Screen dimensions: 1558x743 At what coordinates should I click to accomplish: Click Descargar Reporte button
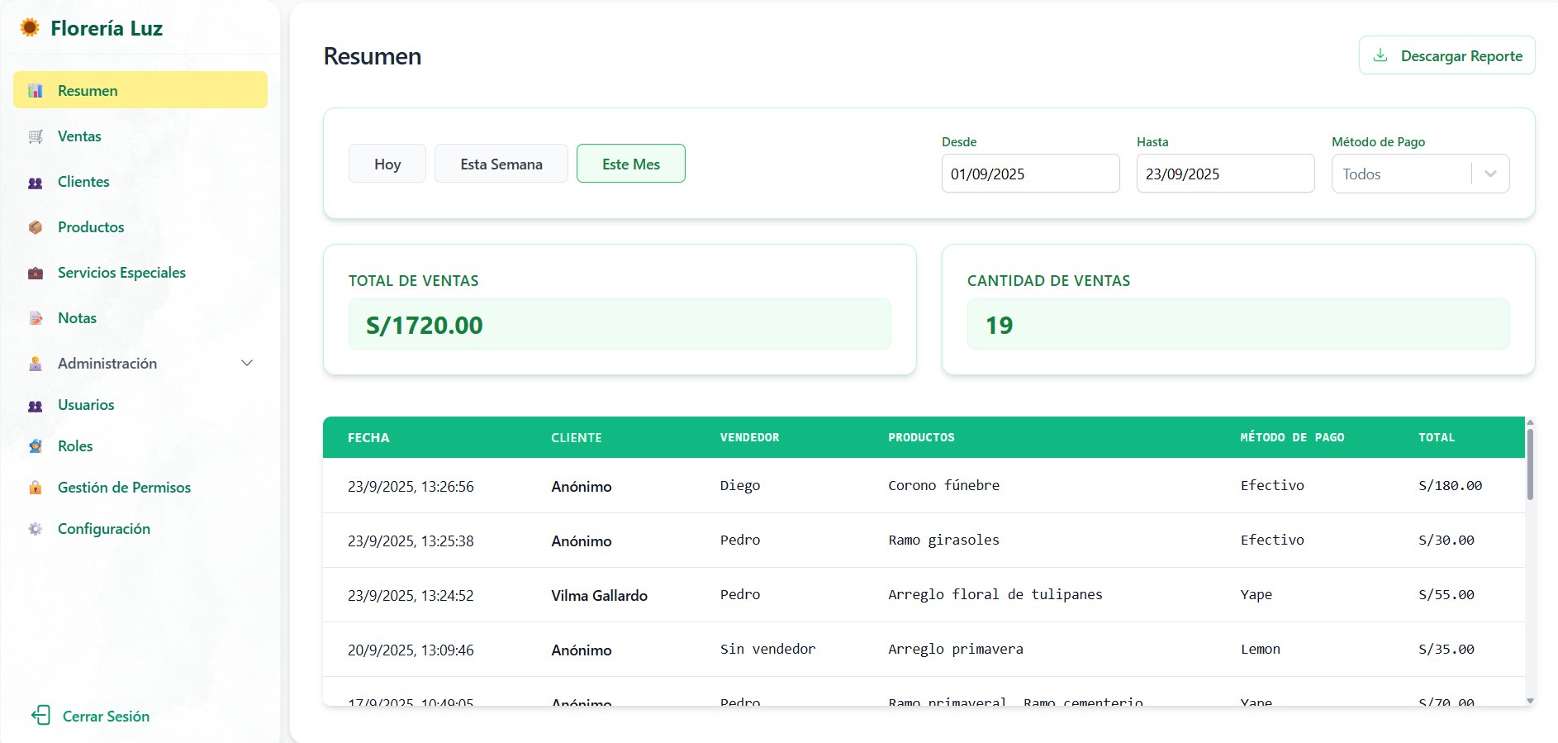(1447, 55)
